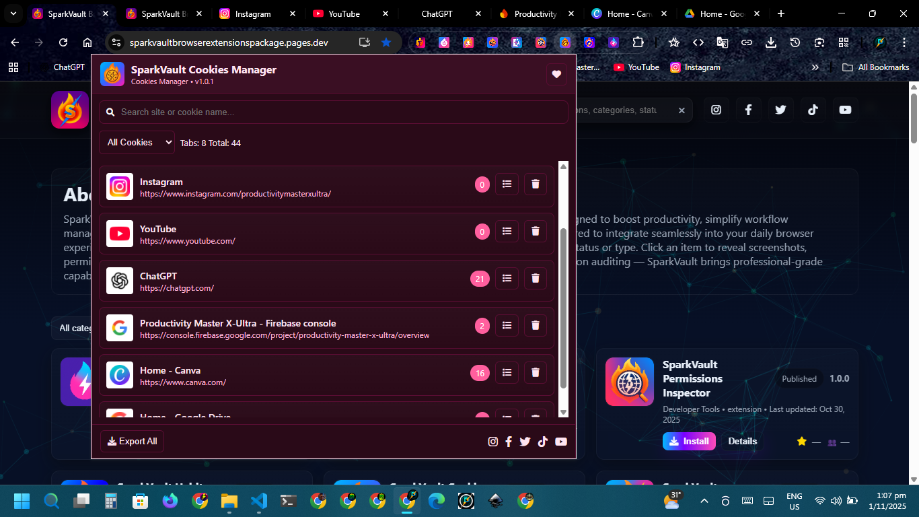Expand the All Cookies filter dropdown
The image size is (919, 517).
pyautogui.click(x=137, y=143)
